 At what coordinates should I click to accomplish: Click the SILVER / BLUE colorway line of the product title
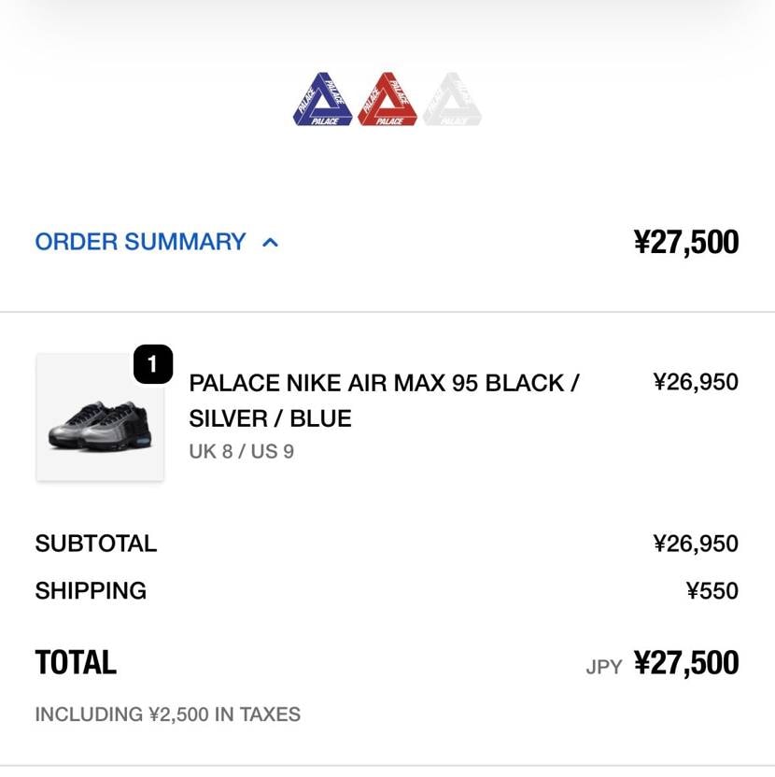[x=270, y=418]
